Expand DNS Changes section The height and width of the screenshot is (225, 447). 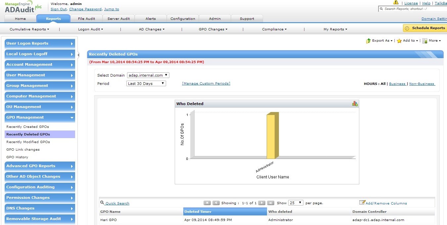[40, 208]
